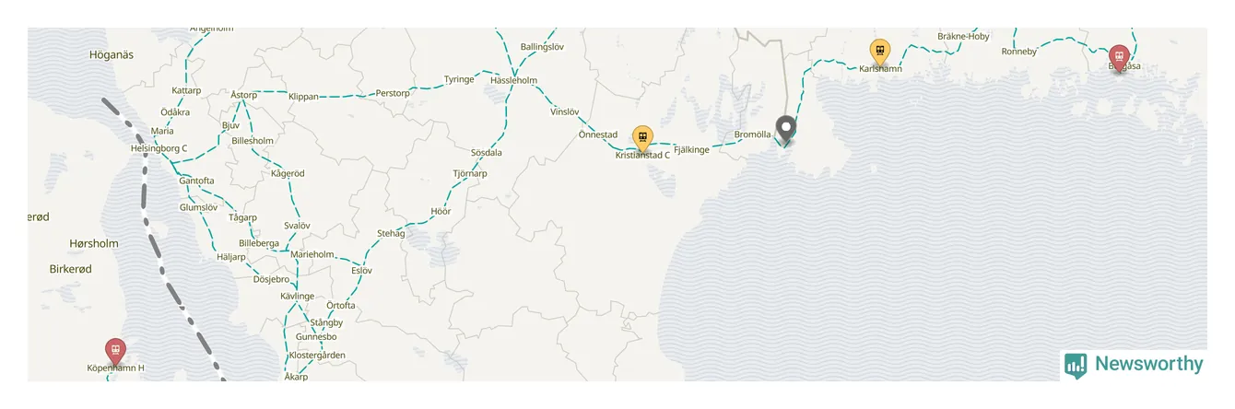
Task: Click the Sösdala station label
Action: [487, 153]
